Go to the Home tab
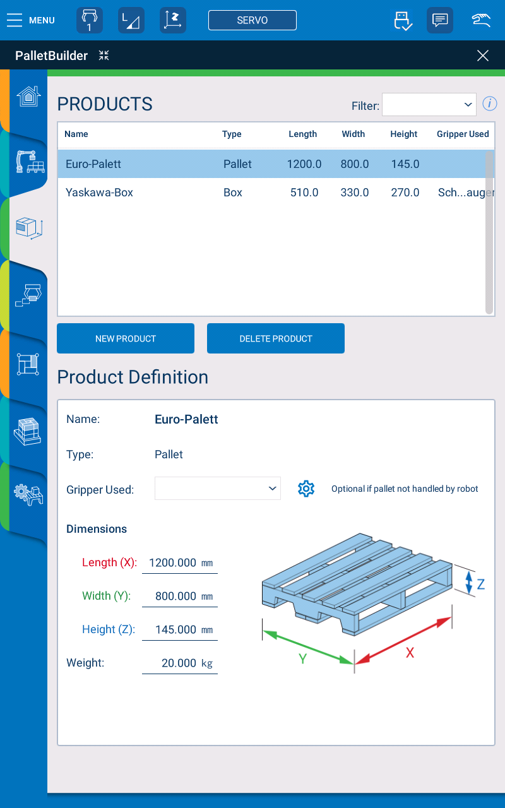Screen dimensions: 505x808 pos(28,97)
